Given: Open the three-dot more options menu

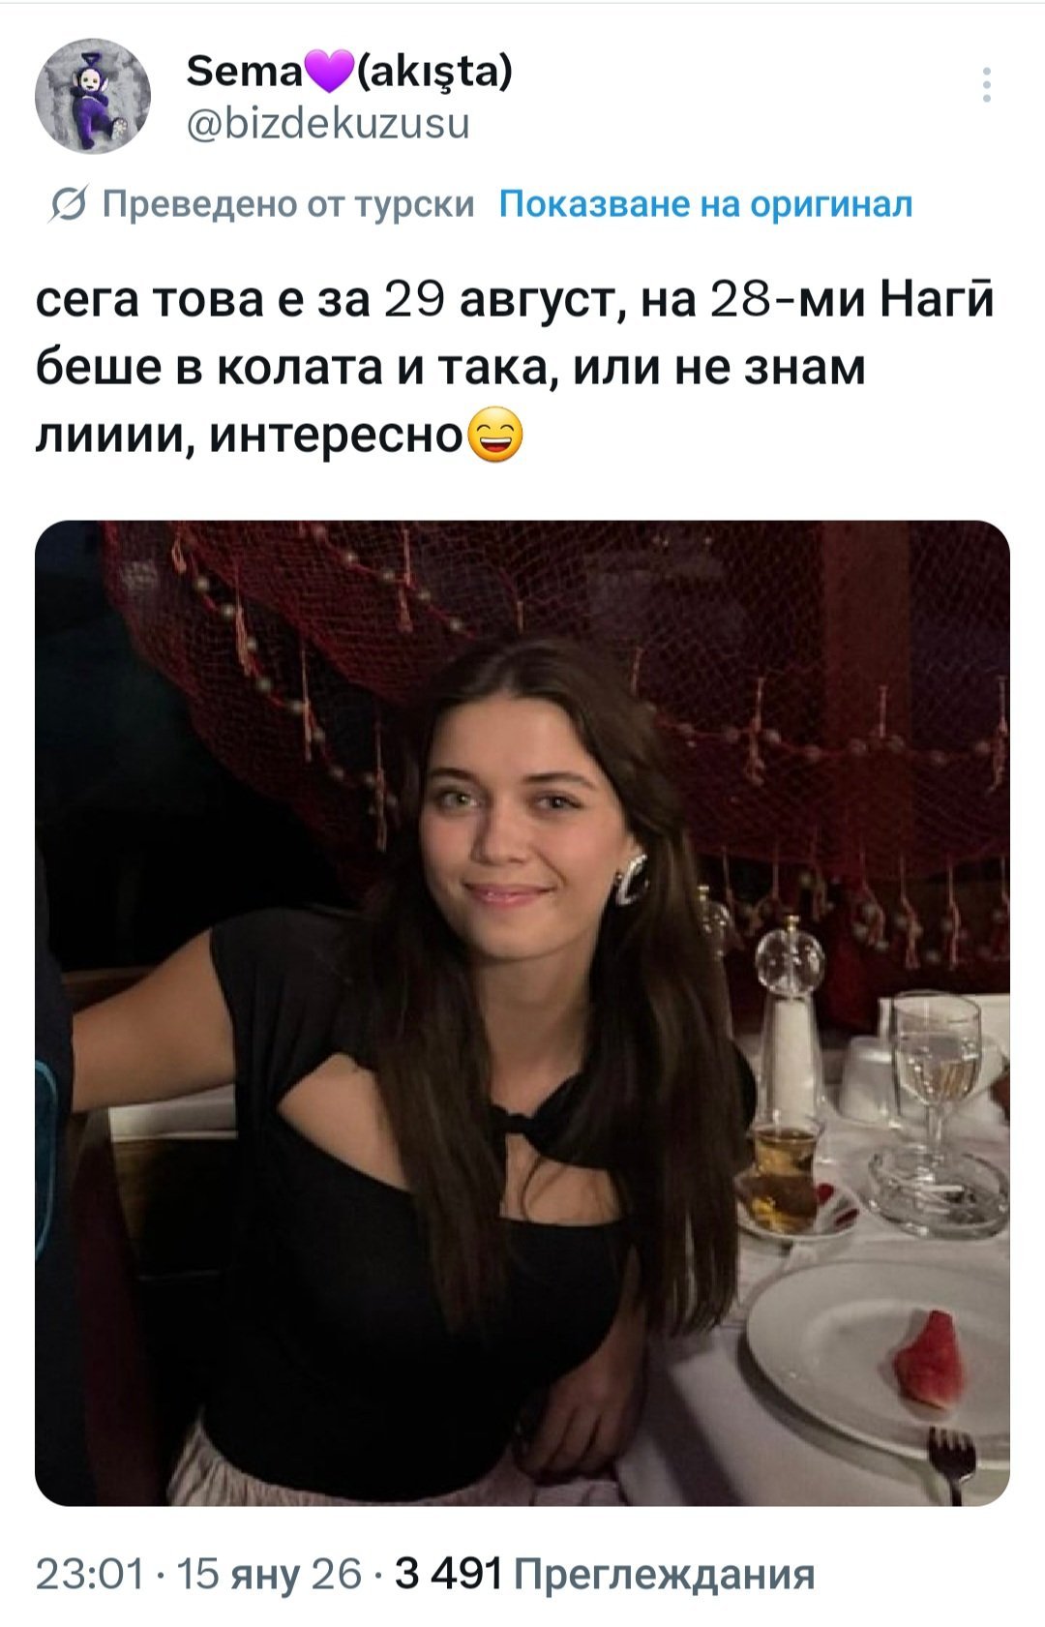Looking at the screenshot, I should (x=986, y=85).
